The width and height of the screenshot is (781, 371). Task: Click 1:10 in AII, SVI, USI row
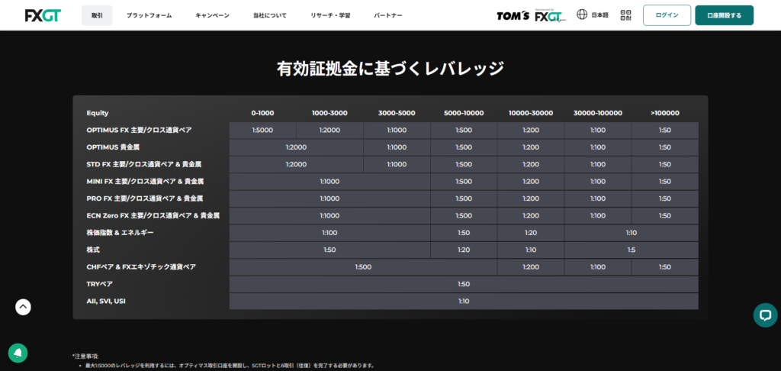464,302
